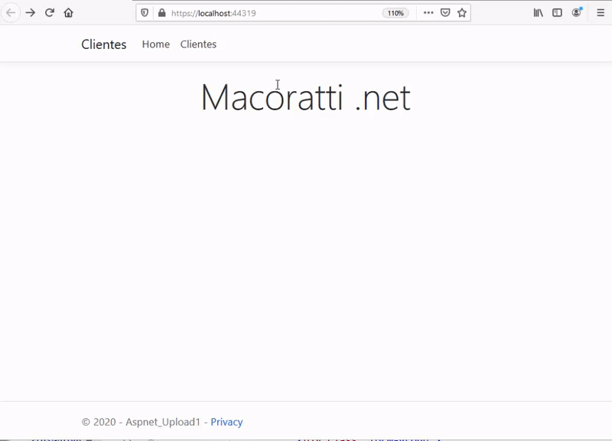
Task: Open the Home navigation link
Action: point(156,44)
